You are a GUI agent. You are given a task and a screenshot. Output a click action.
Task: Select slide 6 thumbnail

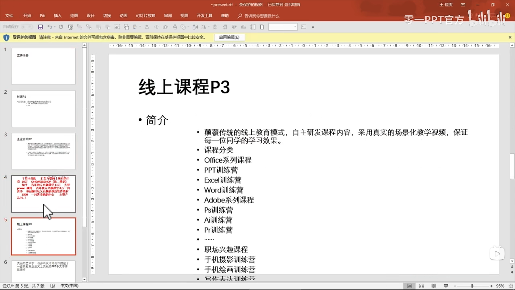[x=43, y=271]
